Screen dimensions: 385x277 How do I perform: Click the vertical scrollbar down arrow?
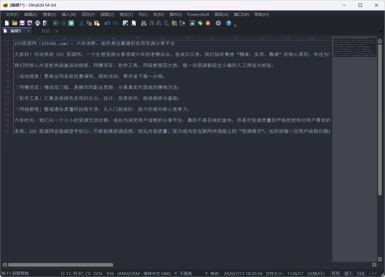pos(380,259)
